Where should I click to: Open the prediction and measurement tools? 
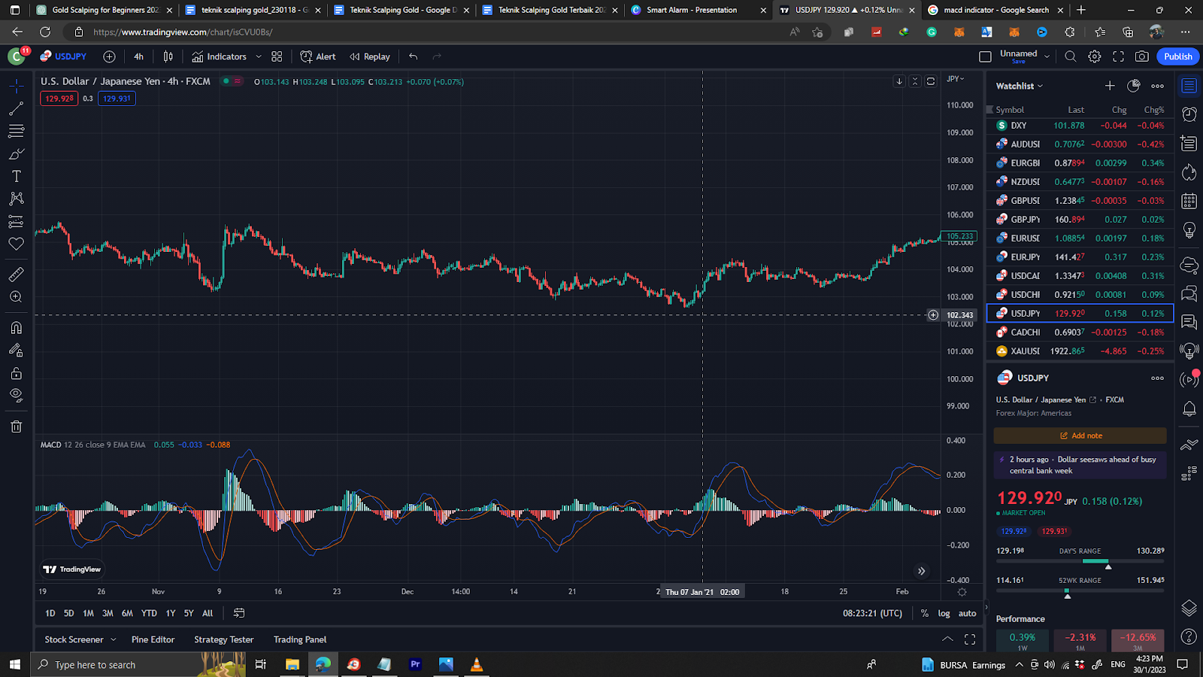[16, 221]
